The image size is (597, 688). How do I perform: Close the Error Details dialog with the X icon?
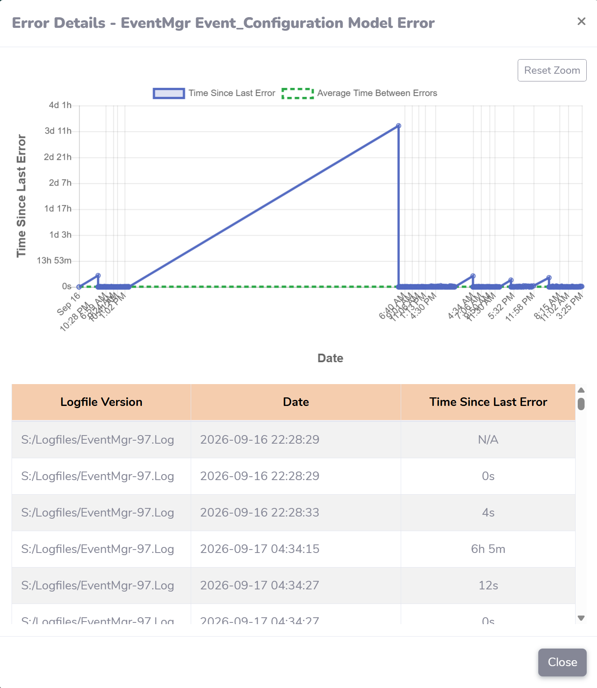click(x=581, y=21)
